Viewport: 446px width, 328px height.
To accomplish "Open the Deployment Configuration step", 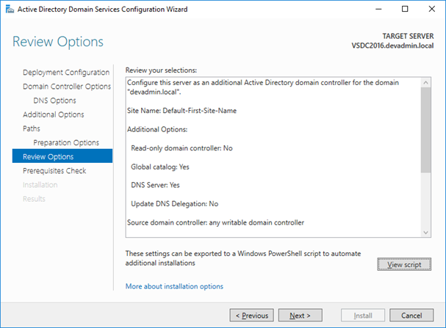I will [x=66, y=73].
